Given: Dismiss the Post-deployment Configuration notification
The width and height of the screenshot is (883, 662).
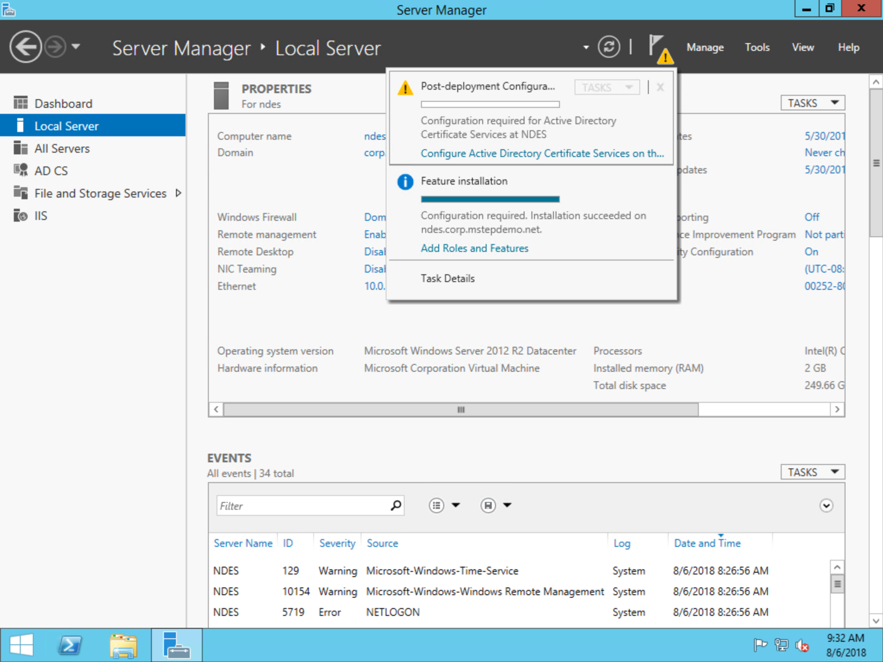Looking at the screenshot, I should [660, 88].
